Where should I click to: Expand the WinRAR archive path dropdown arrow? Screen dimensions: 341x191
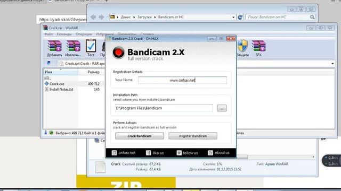click(x=332, y=64)
